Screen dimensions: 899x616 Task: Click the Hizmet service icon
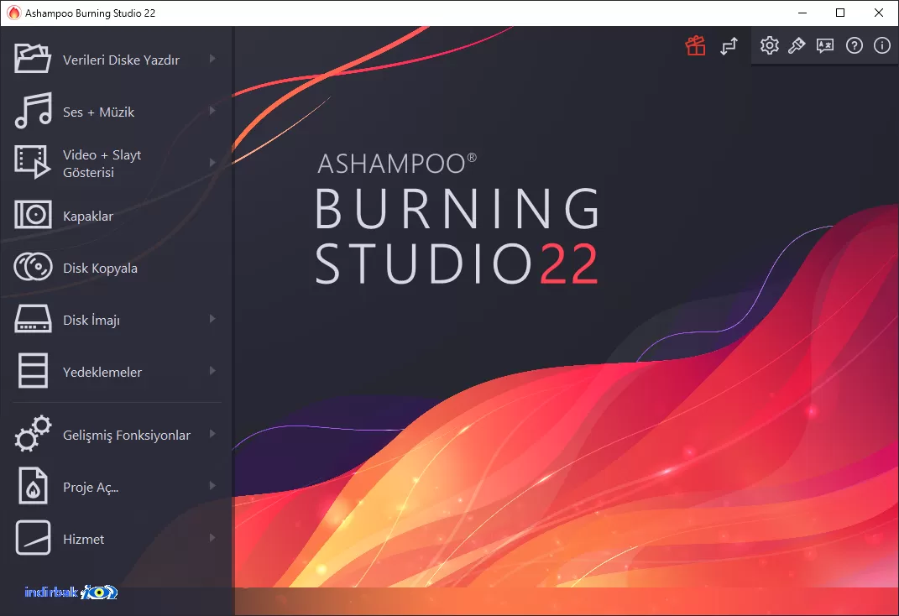(33, 537)
